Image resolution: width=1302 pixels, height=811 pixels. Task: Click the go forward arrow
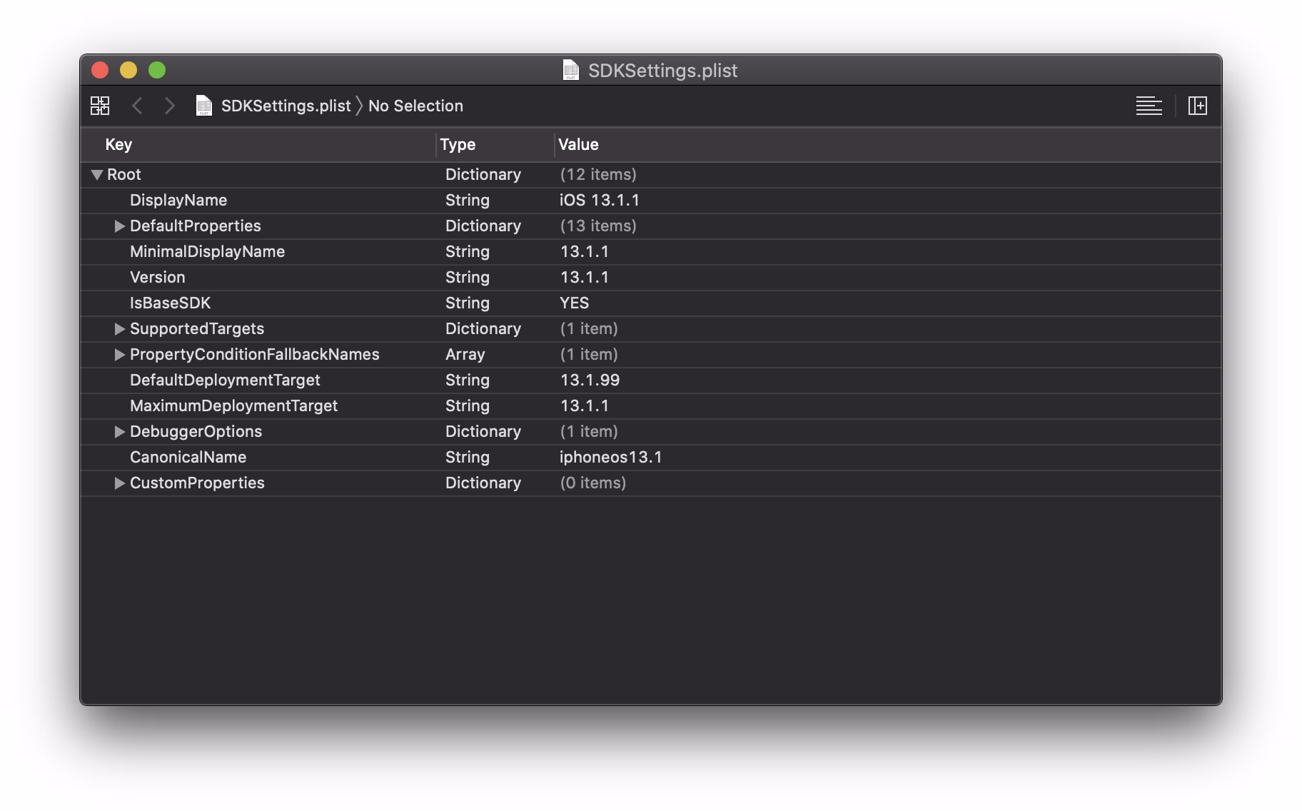pos(169,106)
